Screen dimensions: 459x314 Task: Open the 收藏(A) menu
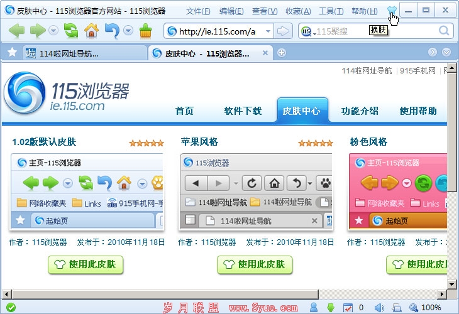coord(298,11)
